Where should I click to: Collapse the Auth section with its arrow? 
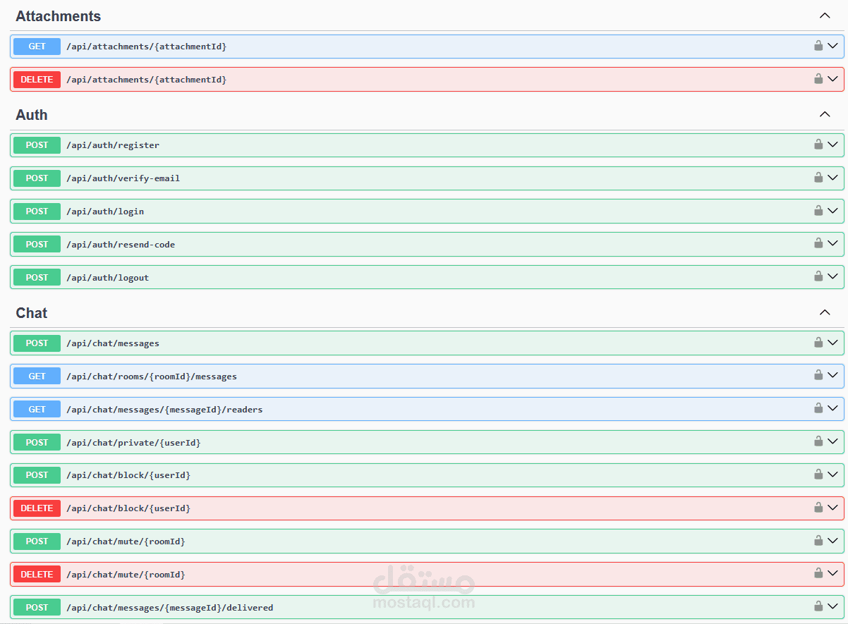[825, 114]
